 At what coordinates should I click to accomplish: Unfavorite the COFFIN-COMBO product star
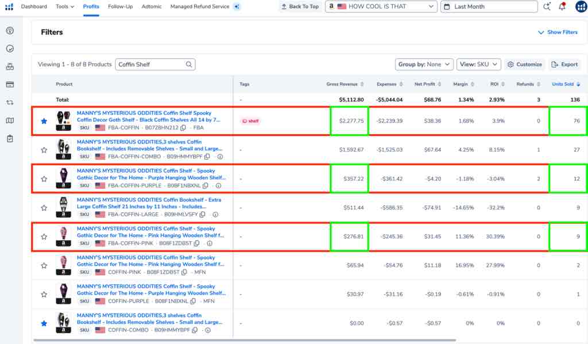44,323
